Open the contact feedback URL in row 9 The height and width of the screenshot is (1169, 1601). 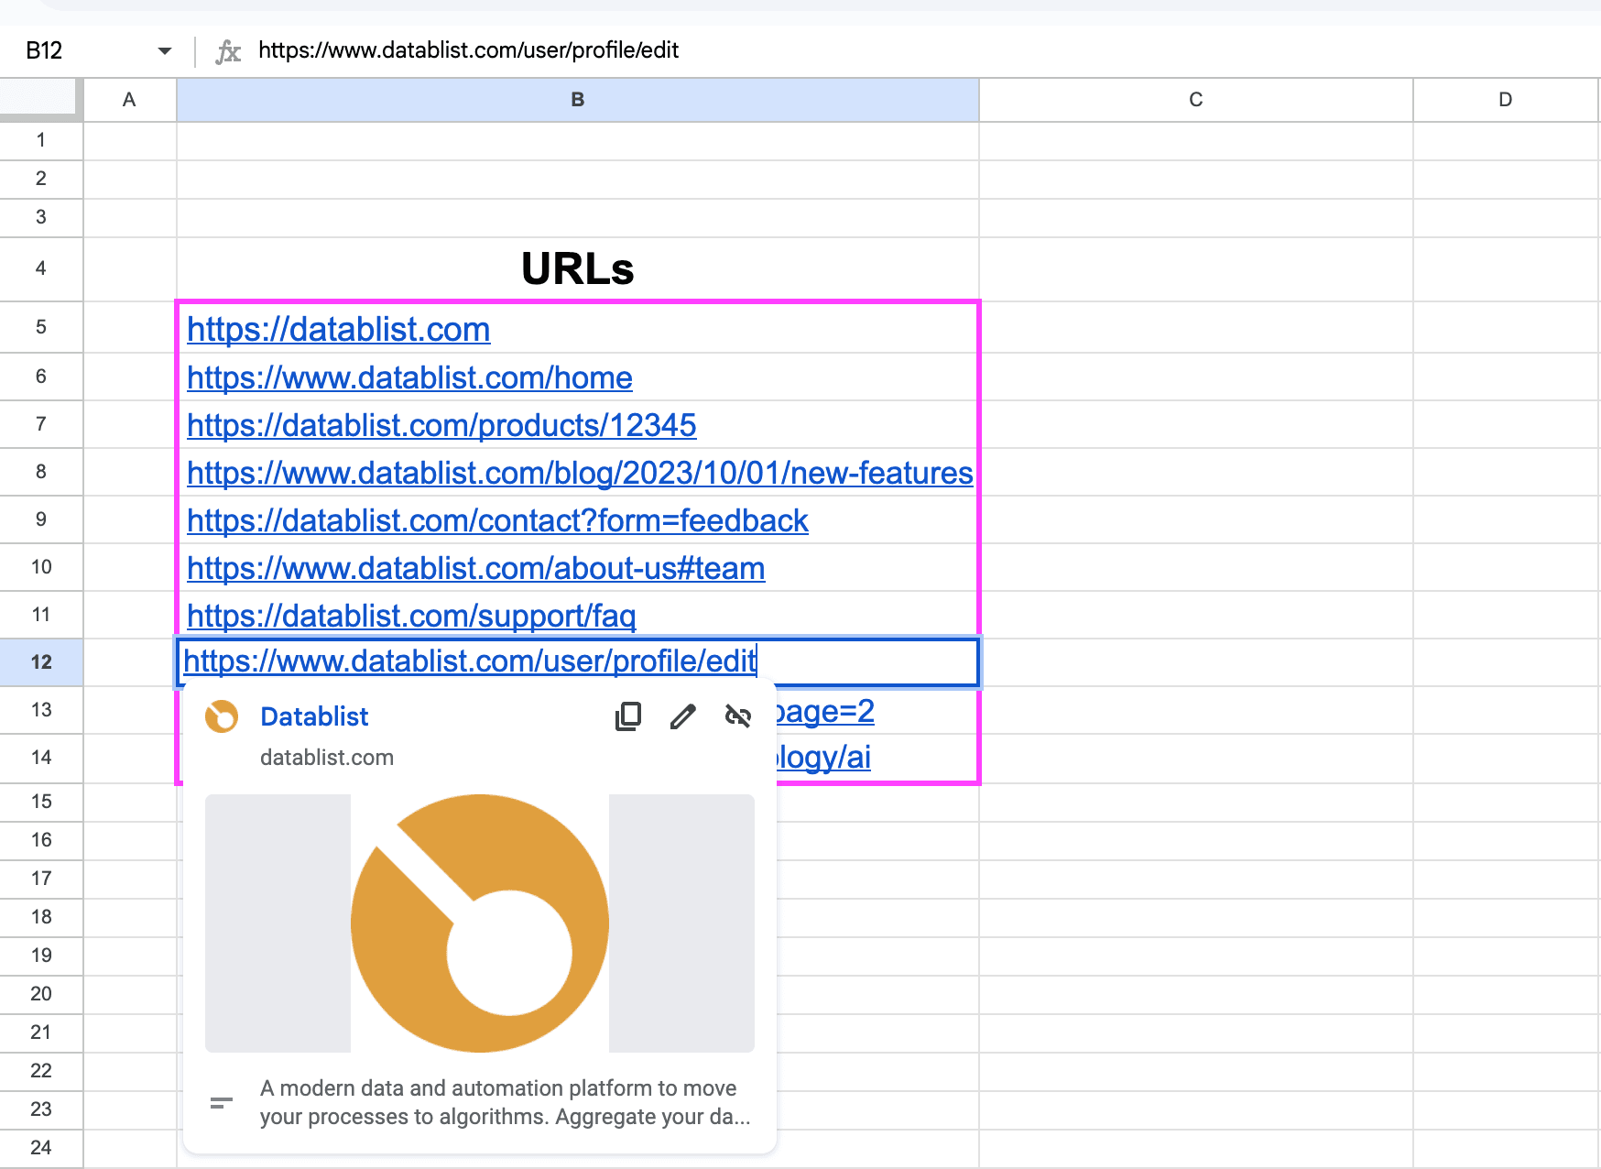point(497,519)
